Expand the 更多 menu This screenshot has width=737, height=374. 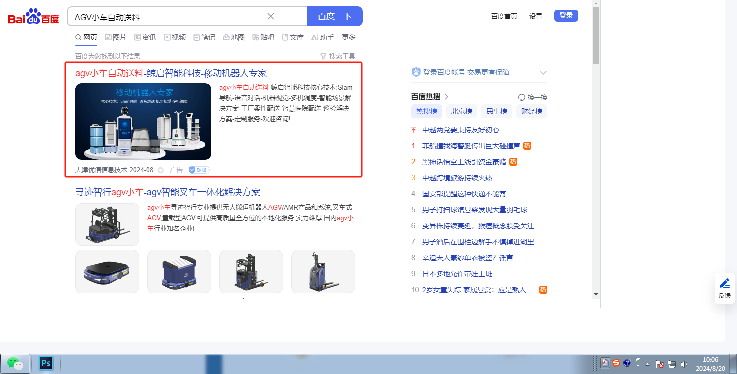(x=349, y=37)
